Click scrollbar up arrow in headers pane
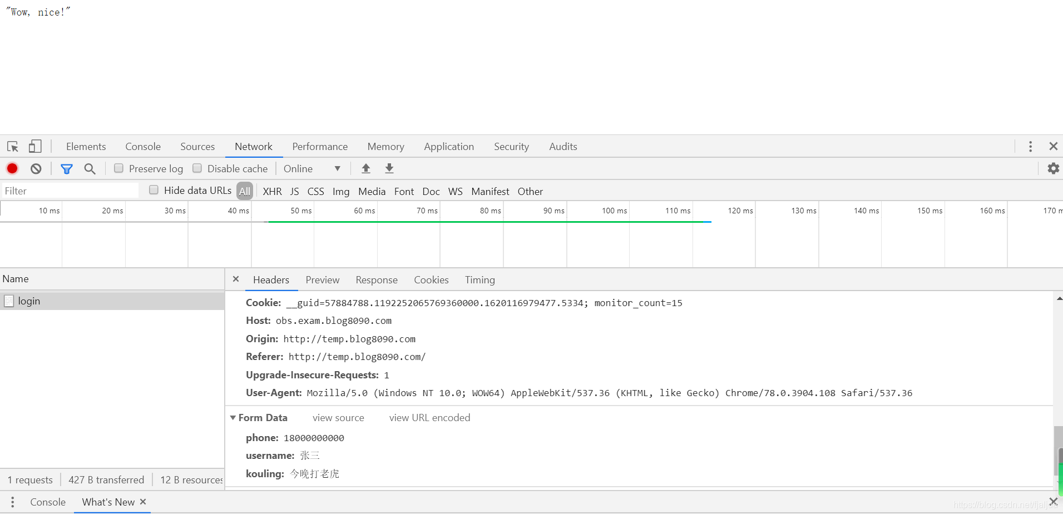This screenshot has width=1063, height=515. click(x=1059, y=299)
